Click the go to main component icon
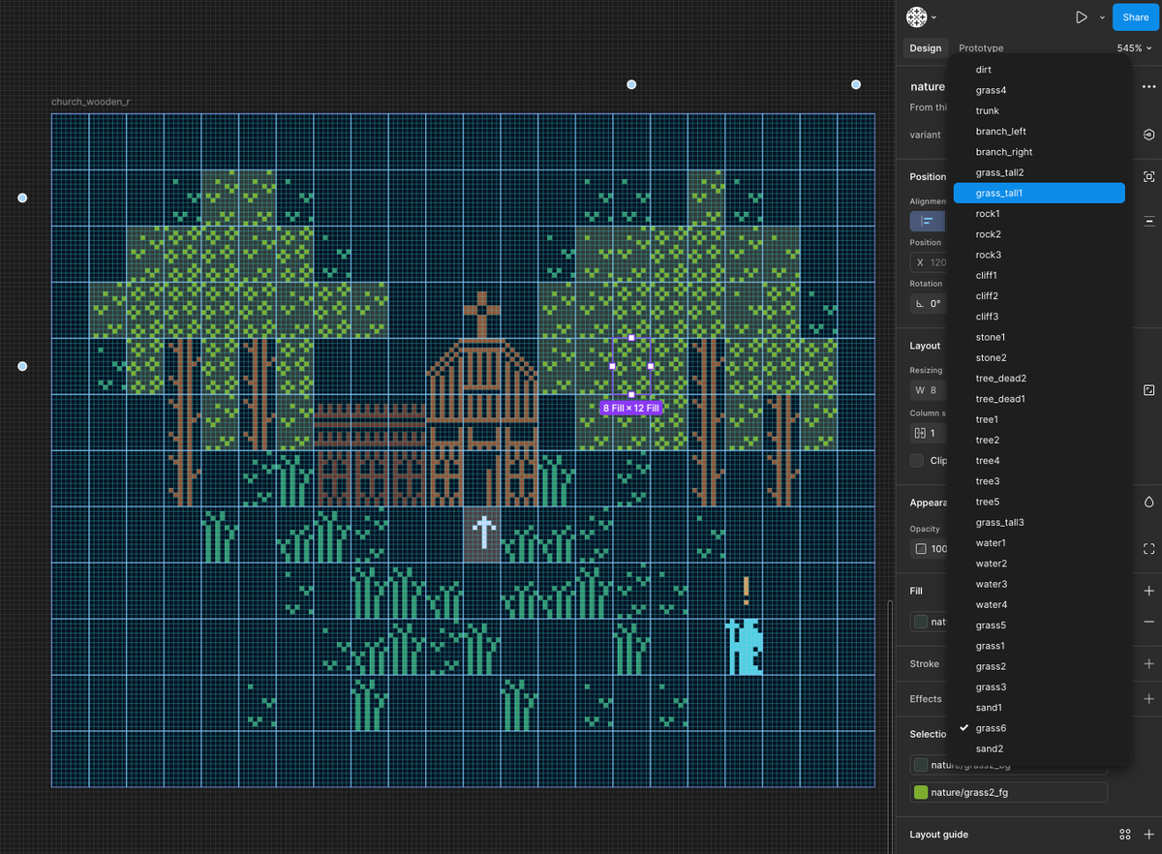This screenshot has width=1162, height=854. [x=1148, y=135]
